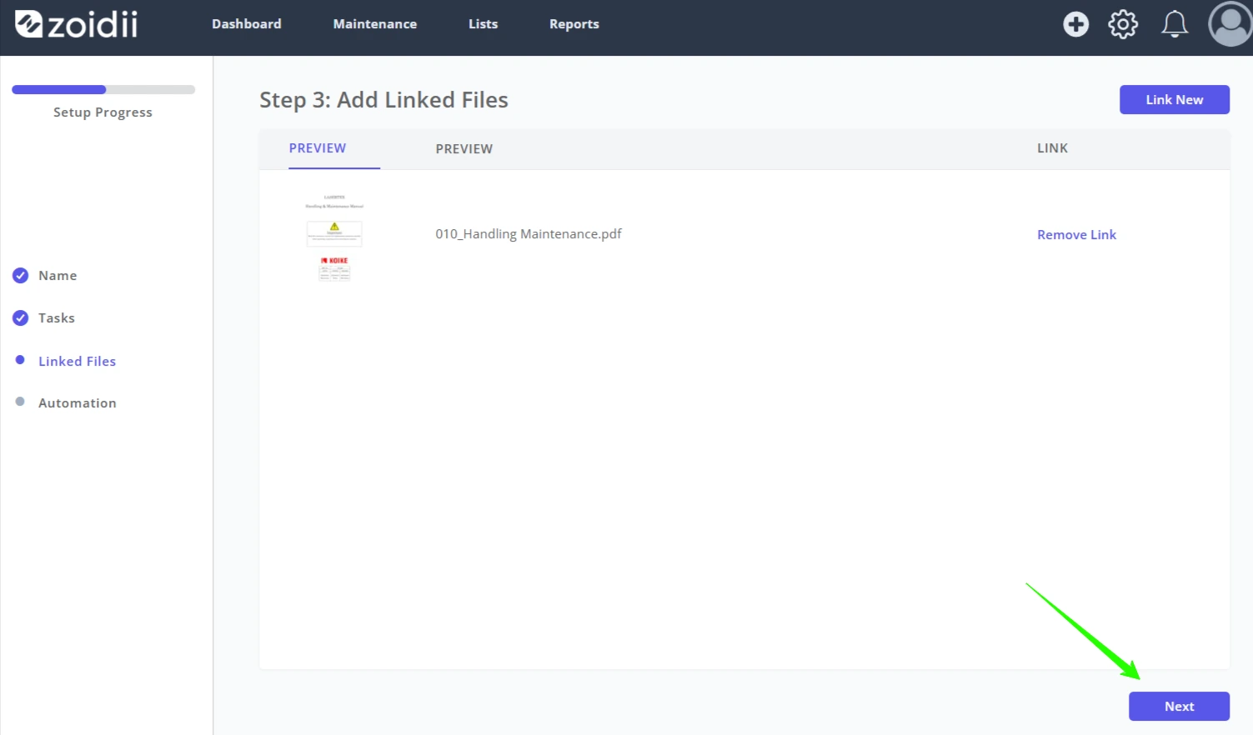Click the zoidii logo
1253x735 pixels.
point(76,24)
